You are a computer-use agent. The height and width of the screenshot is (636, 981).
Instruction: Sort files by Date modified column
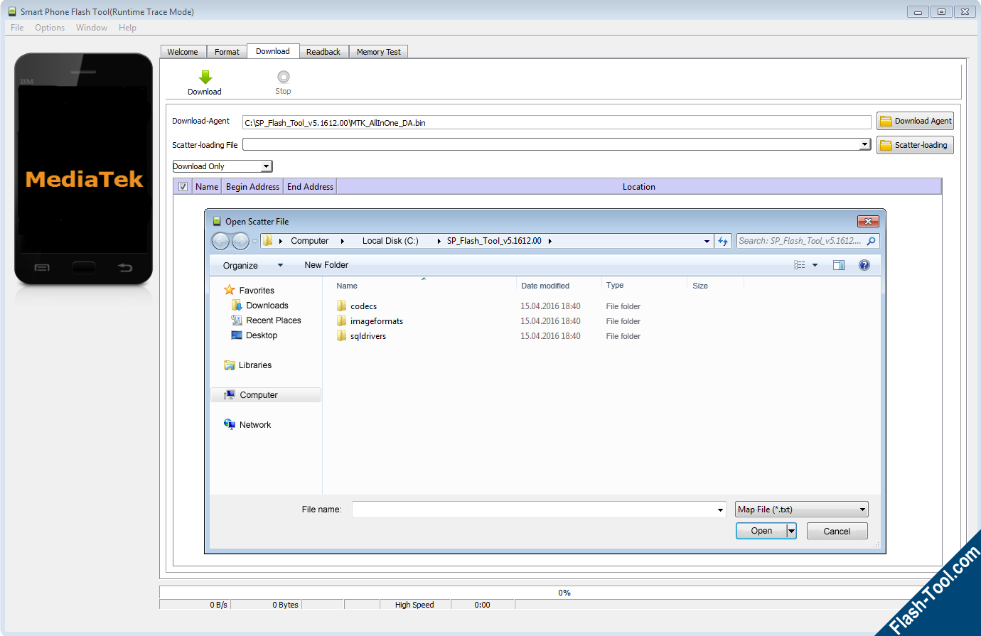545,286
